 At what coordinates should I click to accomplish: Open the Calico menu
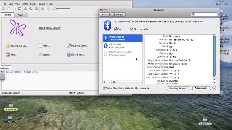[42, 4]
